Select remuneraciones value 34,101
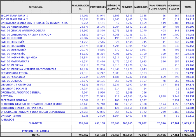Viewport: 196px width, 137px height. point(84,16)
